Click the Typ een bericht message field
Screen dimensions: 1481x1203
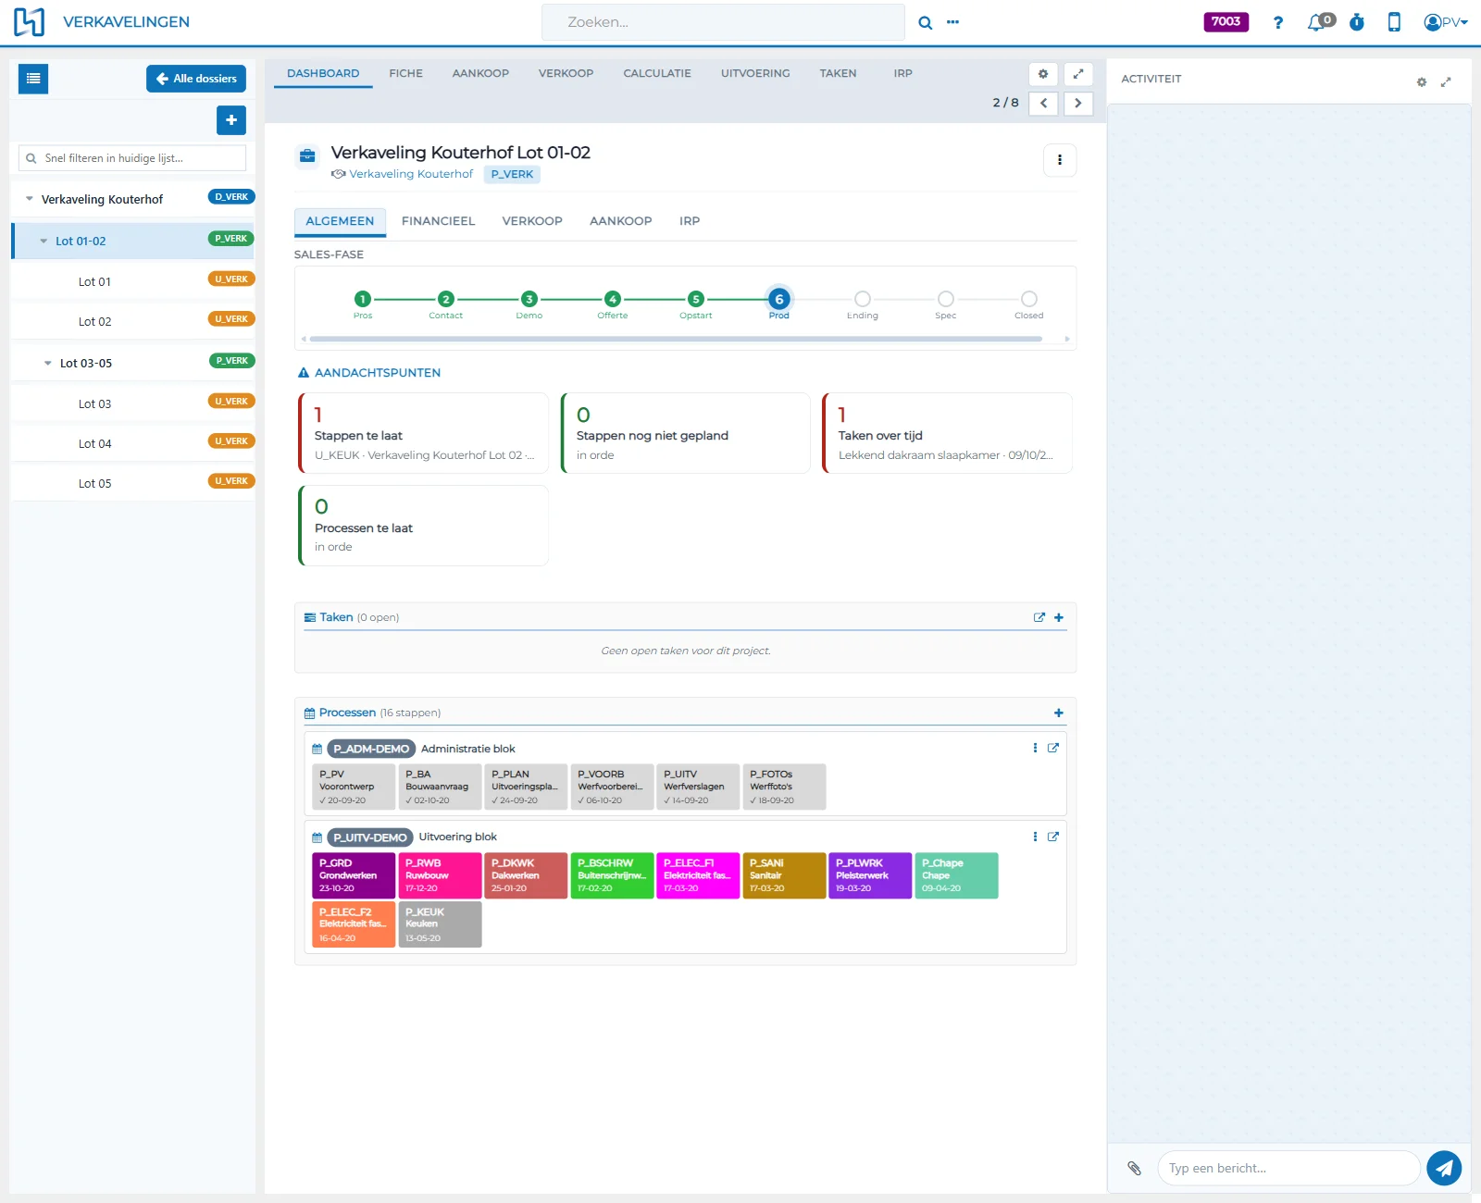click(x=1288, y=1168)
